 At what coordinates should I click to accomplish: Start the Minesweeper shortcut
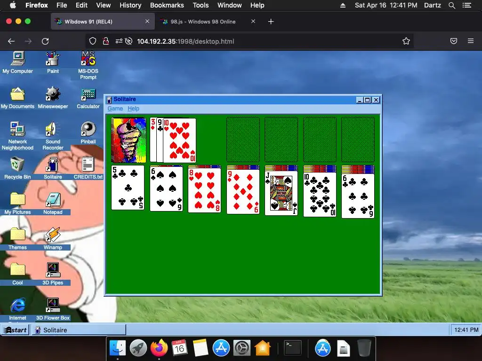pos(53,98)
